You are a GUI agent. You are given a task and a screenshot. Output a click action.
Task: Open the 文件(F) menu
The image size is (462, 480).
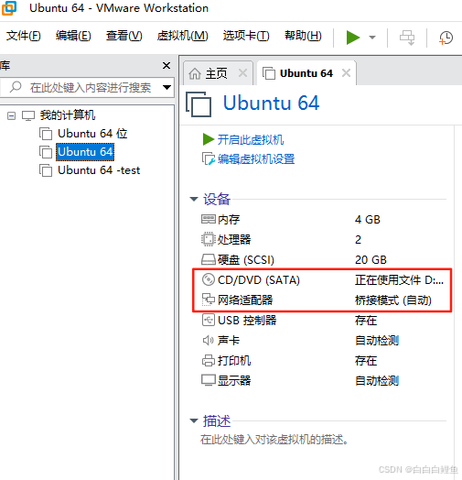click(x=23, y=36)
